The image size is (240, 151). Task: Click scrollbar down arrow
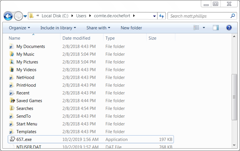click(234, 145)
